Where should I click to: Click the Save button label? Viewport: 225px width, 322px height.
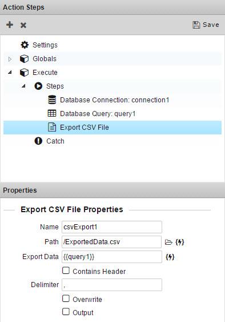click(x=211, y=25)
